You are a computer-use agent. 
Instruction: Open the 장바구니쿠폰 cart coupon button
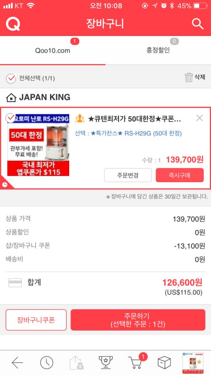pos(36,320)
